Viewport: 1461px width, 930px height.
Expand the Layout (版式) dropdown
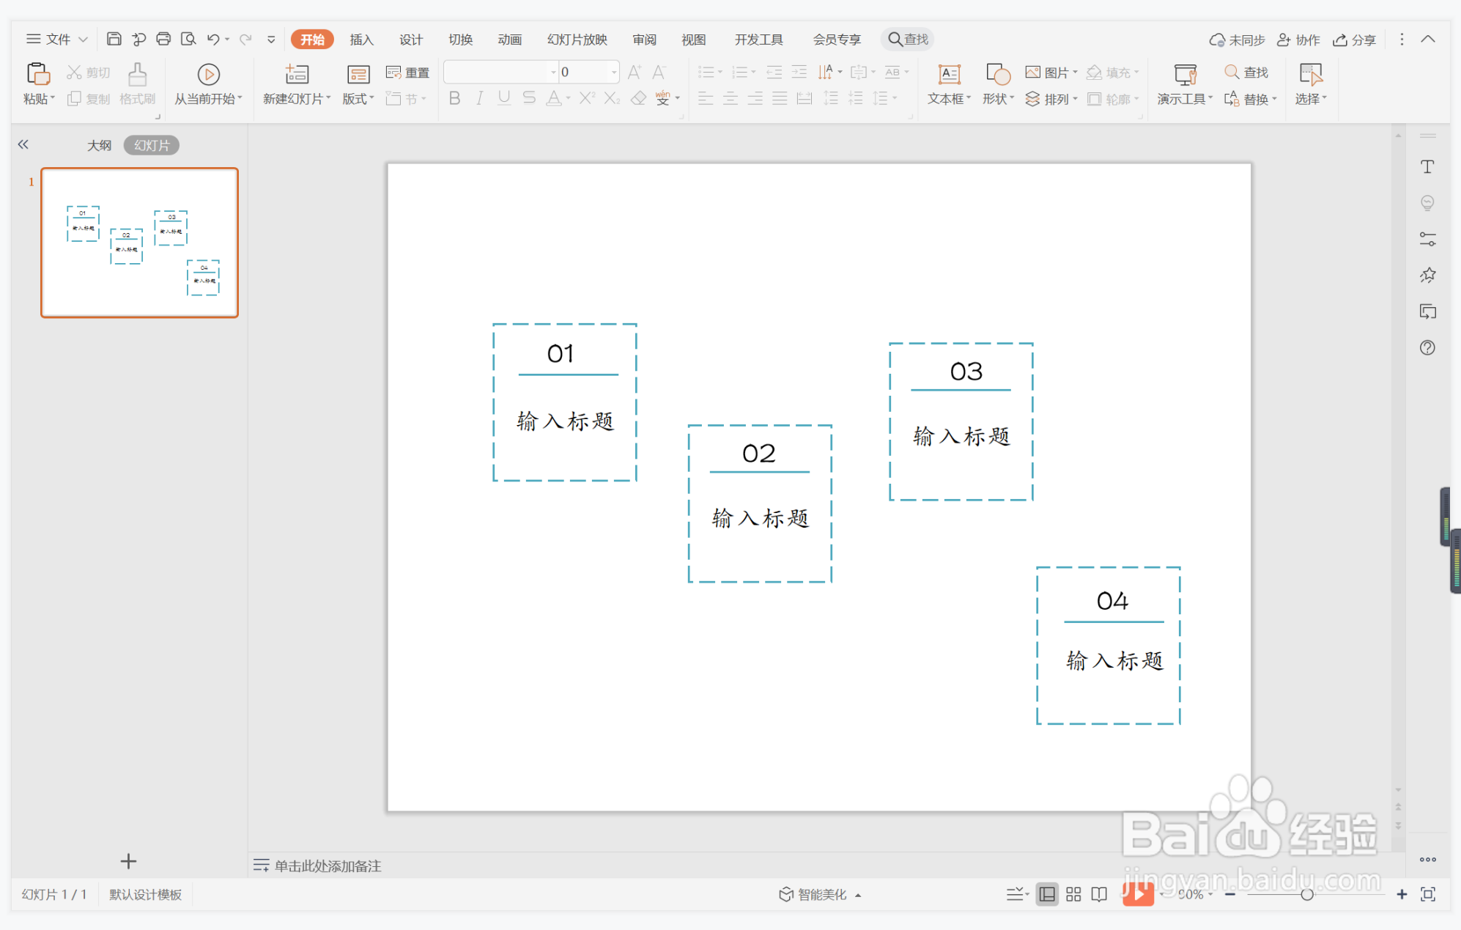(x=358, y=98)
